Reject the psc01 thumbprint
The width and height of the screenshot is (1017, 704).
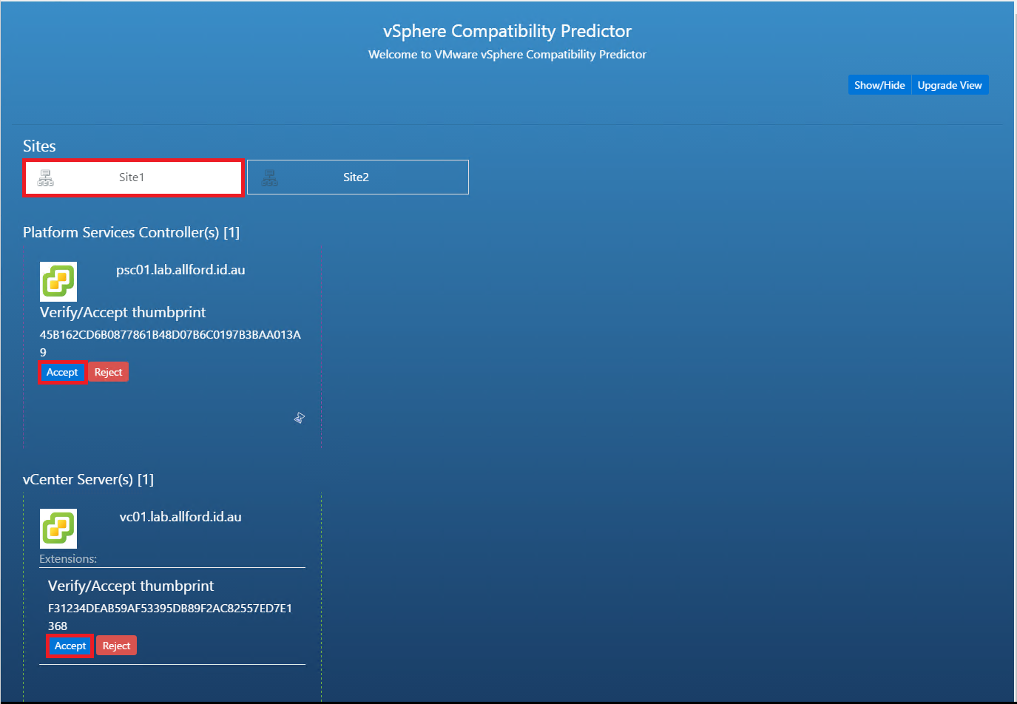108,372
